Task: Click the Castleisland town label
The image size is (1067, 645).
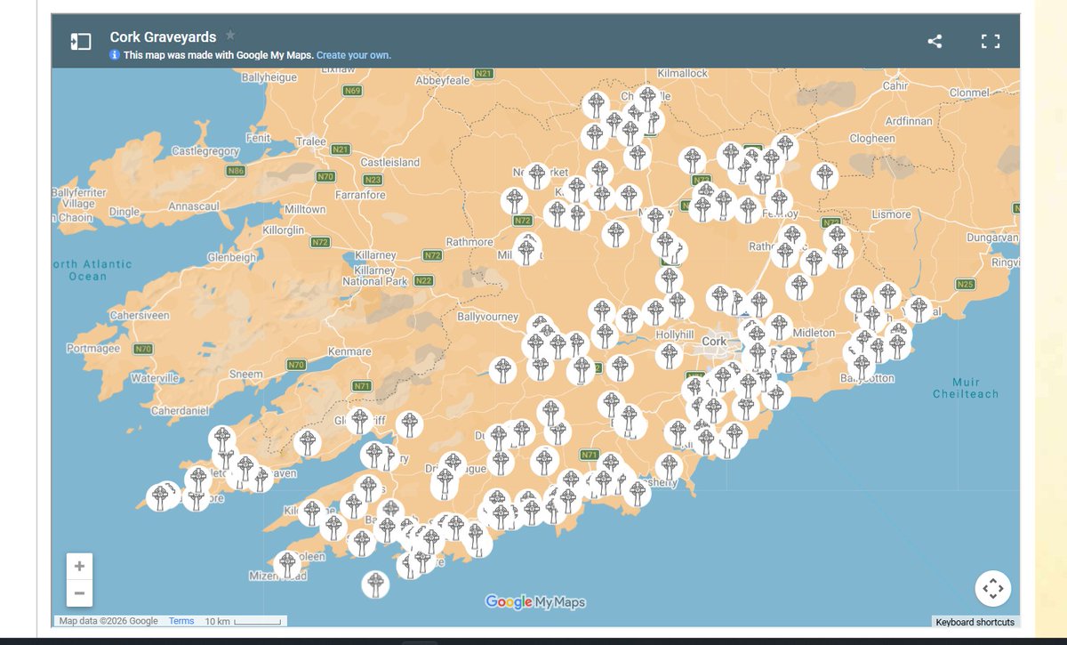Action: [x=389, y=163]
